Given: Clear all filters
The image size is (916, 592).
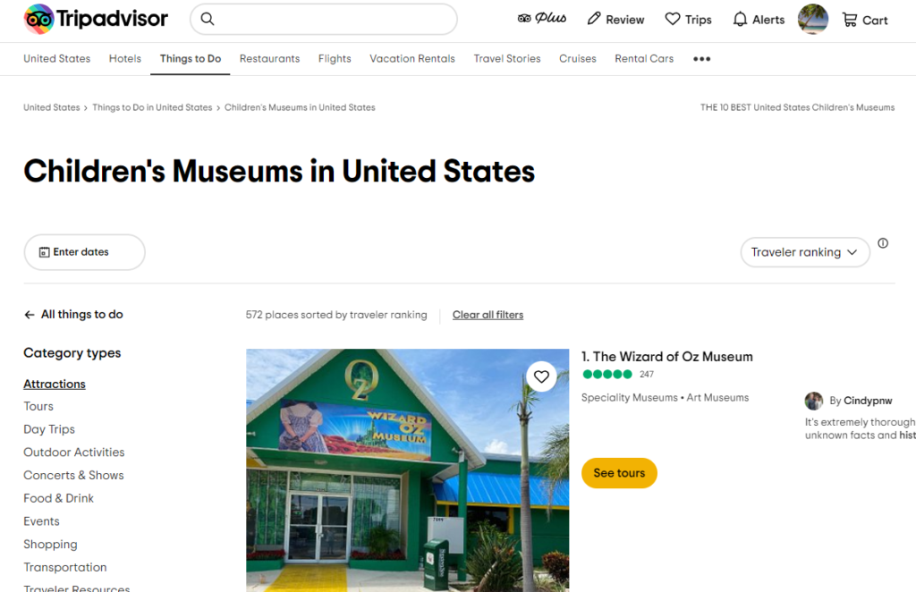Looking at the screenshot, I should 488,314.
